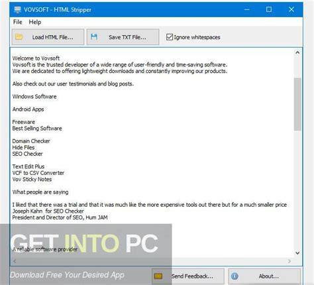Screen dimensions: 314x285
Task: Open the Help menu
Action: tap(35, 22)
